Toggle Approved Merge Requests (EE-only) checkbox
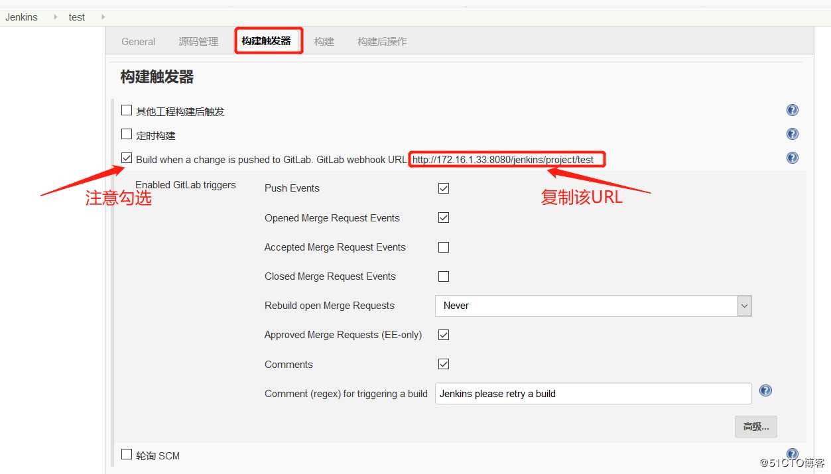 (444, 335)
